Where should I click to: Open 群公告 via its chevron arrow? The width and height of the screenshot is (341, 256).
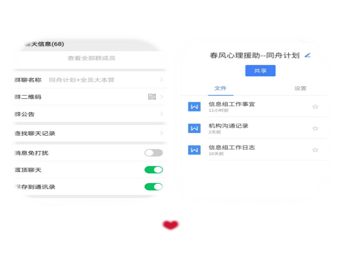(x=162, y=114)
